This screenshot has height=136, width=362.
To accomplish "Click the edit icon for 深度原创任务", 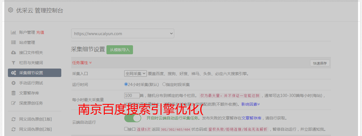I will point(13,103).
